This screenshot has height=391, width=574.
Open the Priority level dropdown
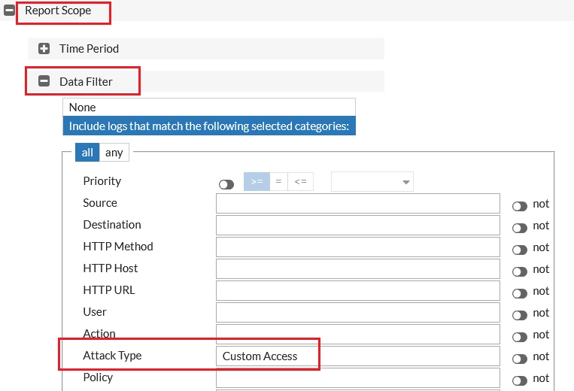pyautogui.click(x=372, y=181)
